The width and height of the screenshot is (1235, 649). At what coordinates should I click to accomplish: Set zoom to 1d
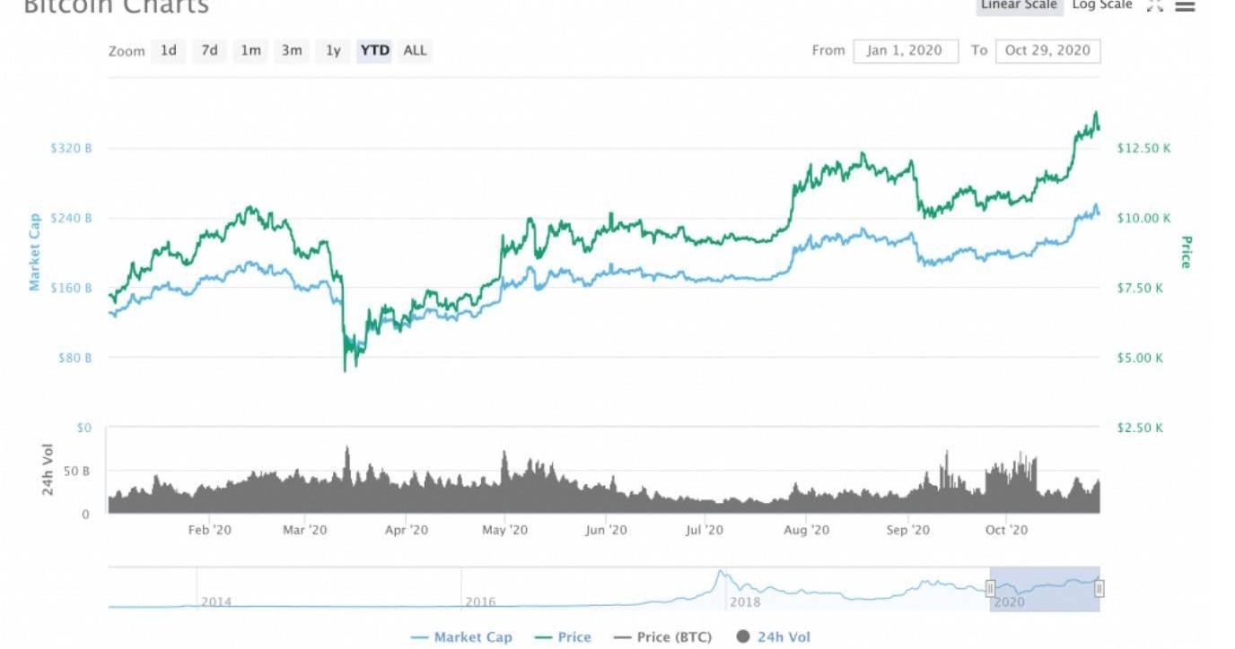(169, 51)
